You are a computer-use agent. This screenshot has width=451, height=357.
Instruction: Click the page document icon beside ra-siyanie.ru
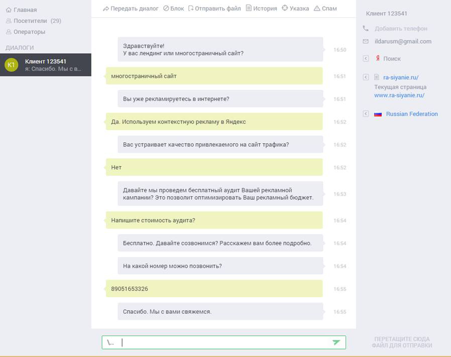(x=377, y=77)
